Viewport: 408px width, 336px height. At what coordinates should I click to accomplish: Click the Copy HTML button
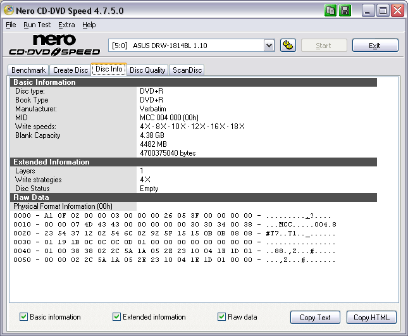point(371,317)
